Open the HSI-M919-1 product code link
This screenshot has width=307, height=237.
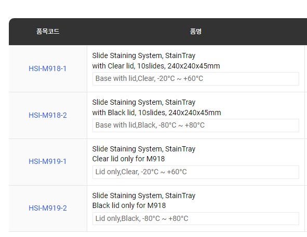(x=48, y=161)
